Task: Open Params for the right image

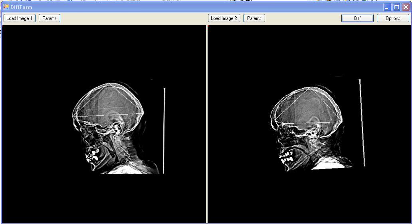Action: coord(254,18)
